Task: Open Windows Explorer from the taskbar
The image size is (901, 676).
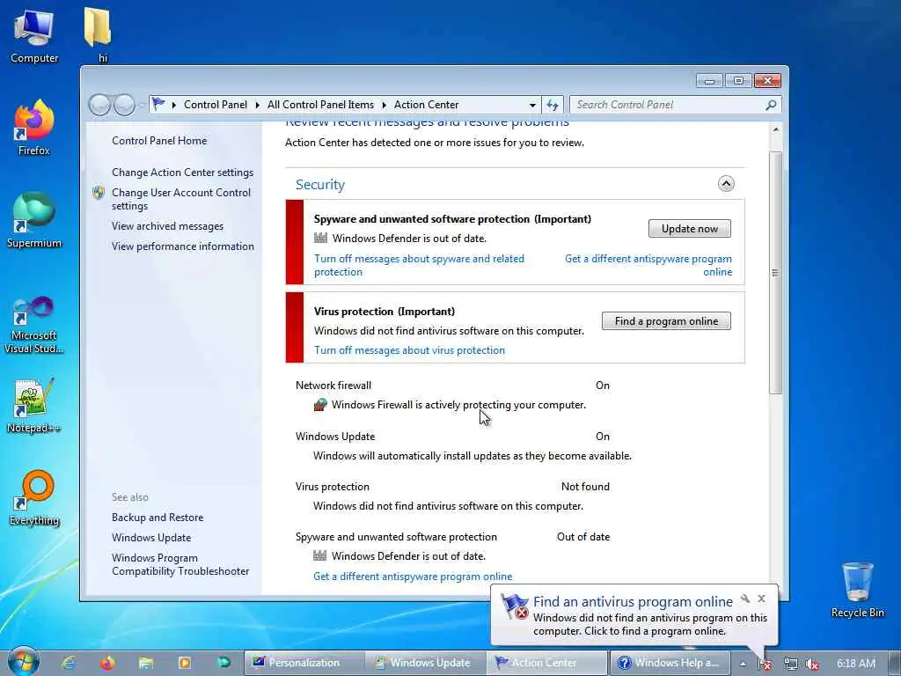Action: click(x=146, y=663)
